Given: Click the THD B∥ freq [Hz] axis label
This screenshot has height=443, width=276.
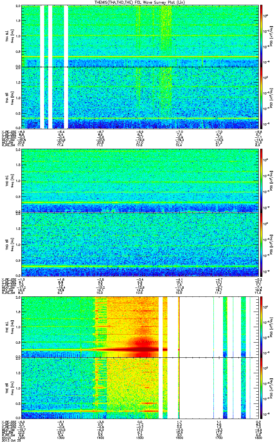Looking at the screenshot, I should tap(10, 244).
